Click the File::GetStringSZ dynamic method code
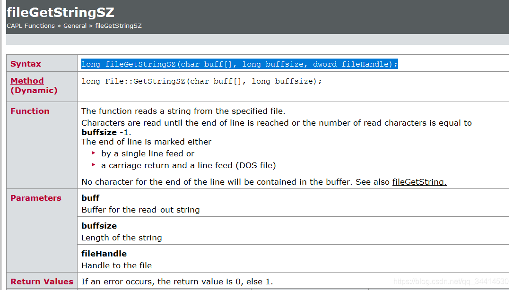 tap(201, 81)
